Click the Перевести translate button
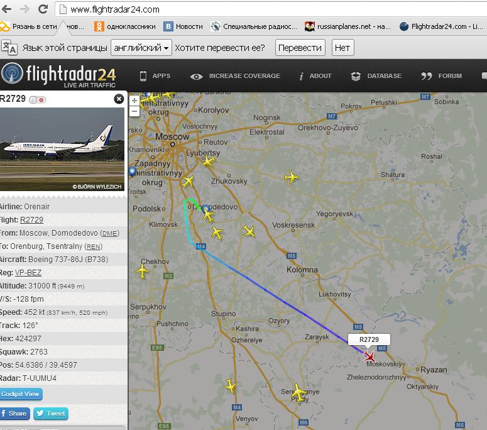 point(300,48)
